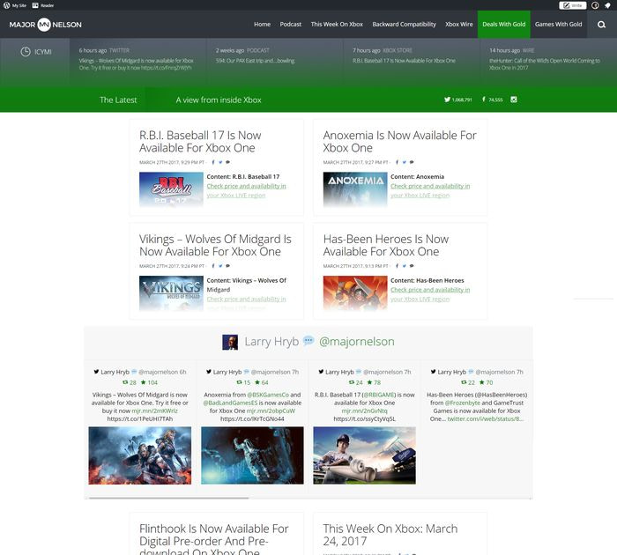Open This Week On Xbox menu item
The height and width of the screenshot is (555, 617).
[337, 25]
